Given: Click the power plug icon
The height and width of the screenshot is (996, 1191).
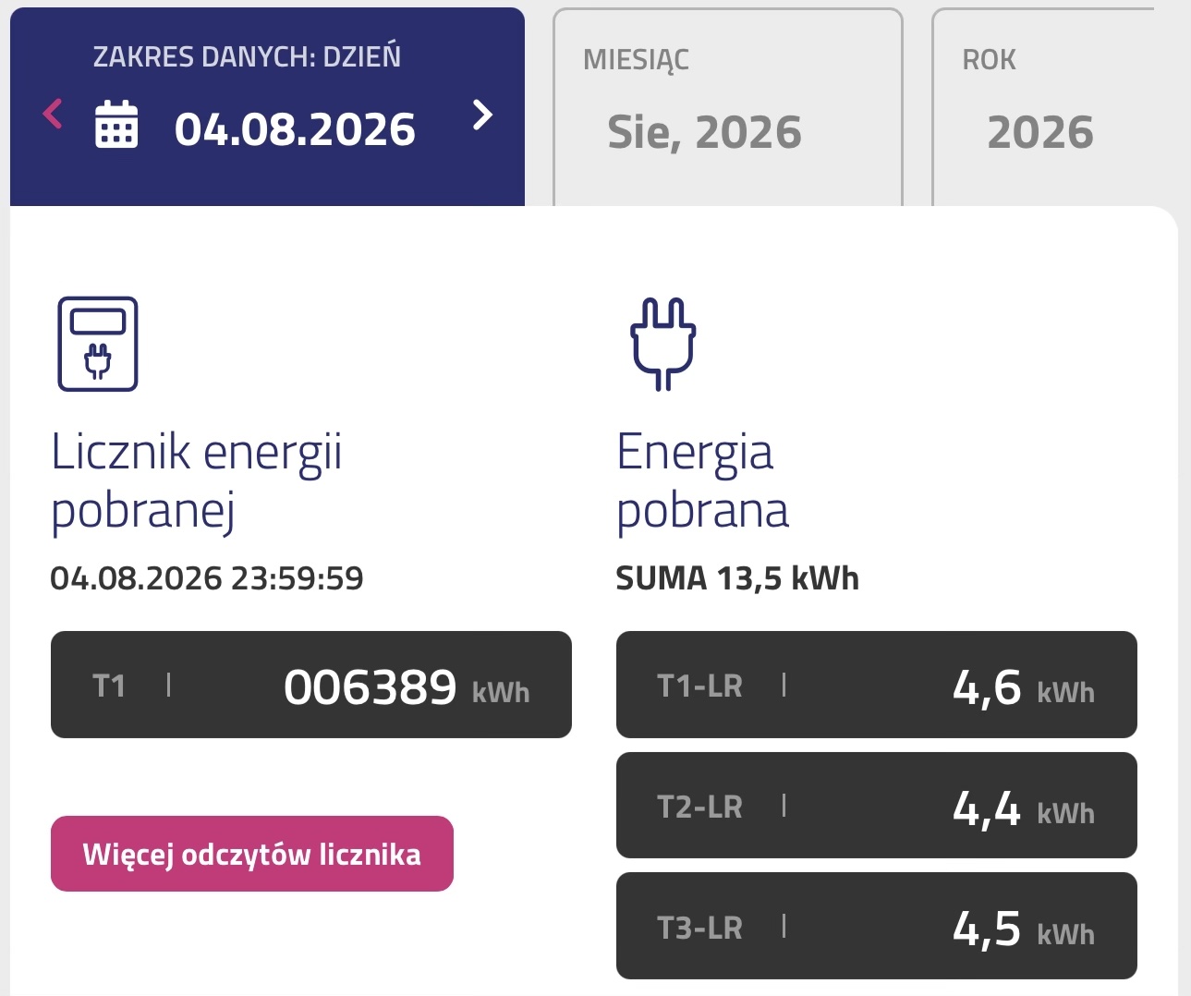Looking at the screenshot, I should (x=663, y=344).
